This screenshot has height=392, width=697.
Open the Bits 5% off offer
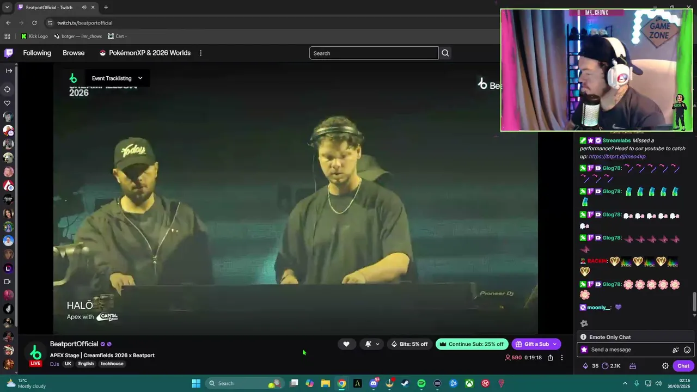(409, 344)
